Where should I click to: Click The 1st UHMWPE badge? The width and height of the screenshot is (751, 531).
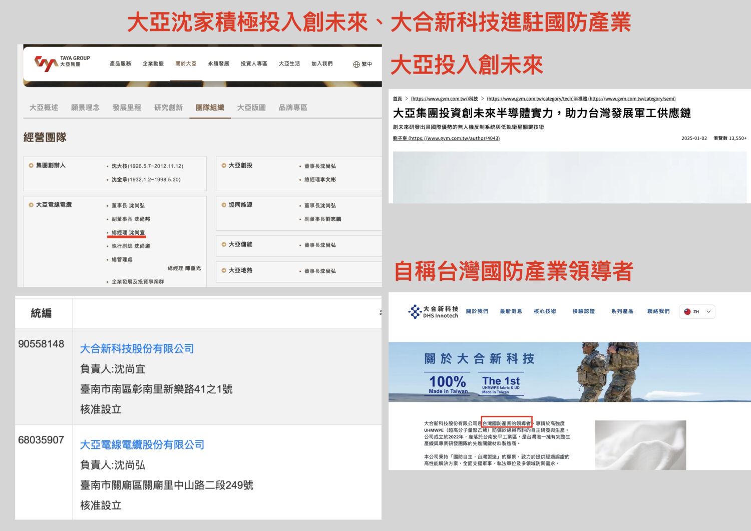(501, 384)
